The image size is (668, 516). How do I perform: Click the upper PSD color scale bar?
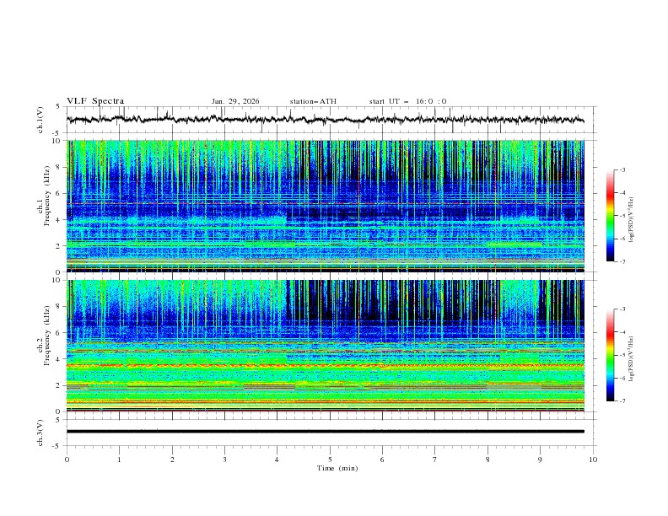coord(610,216)
